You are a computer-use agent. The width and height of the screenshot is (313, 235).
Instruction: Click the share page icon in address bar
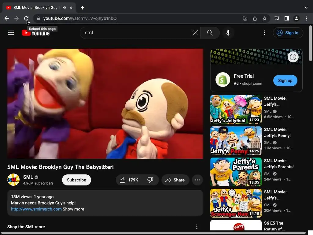click(x=255, y=18)
